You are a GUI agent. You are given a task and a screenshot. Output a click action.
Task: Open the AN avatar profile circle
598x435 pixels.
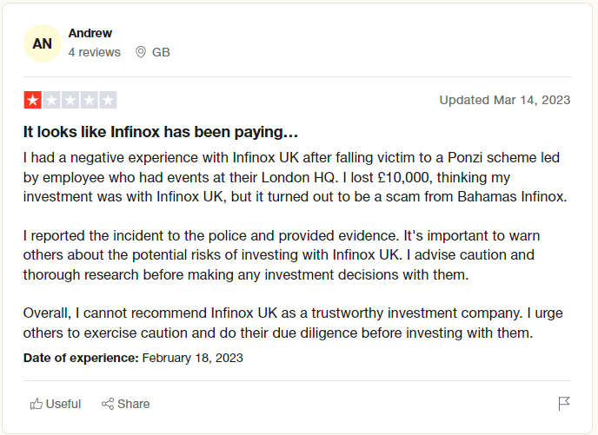coord(43,43)
